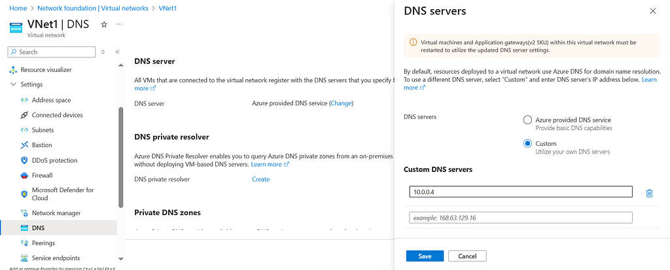The width and height of the screenshot is (670, 270).
Task: Go to Peerings page
Action: click(44, 243)
